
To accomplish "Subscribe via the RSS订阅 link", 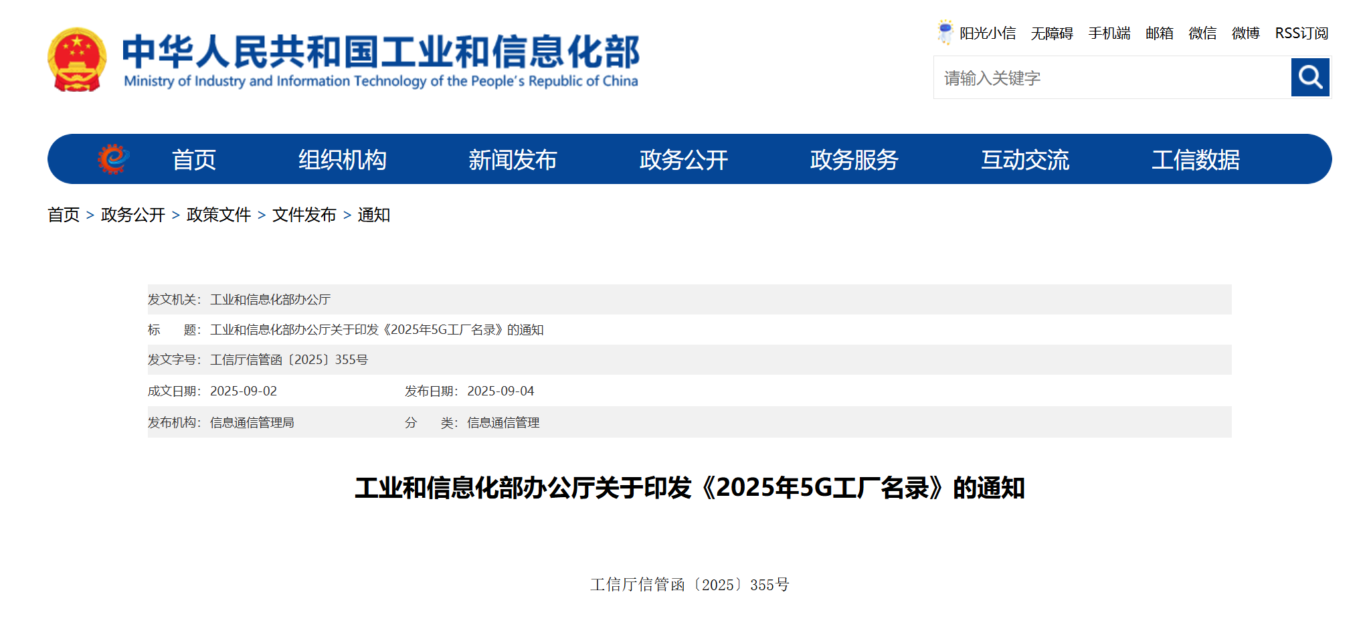I will (1301, 33).
